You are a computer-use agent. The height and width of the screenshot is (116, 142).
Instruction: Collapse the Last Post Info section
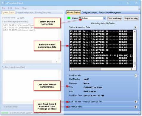135,76
